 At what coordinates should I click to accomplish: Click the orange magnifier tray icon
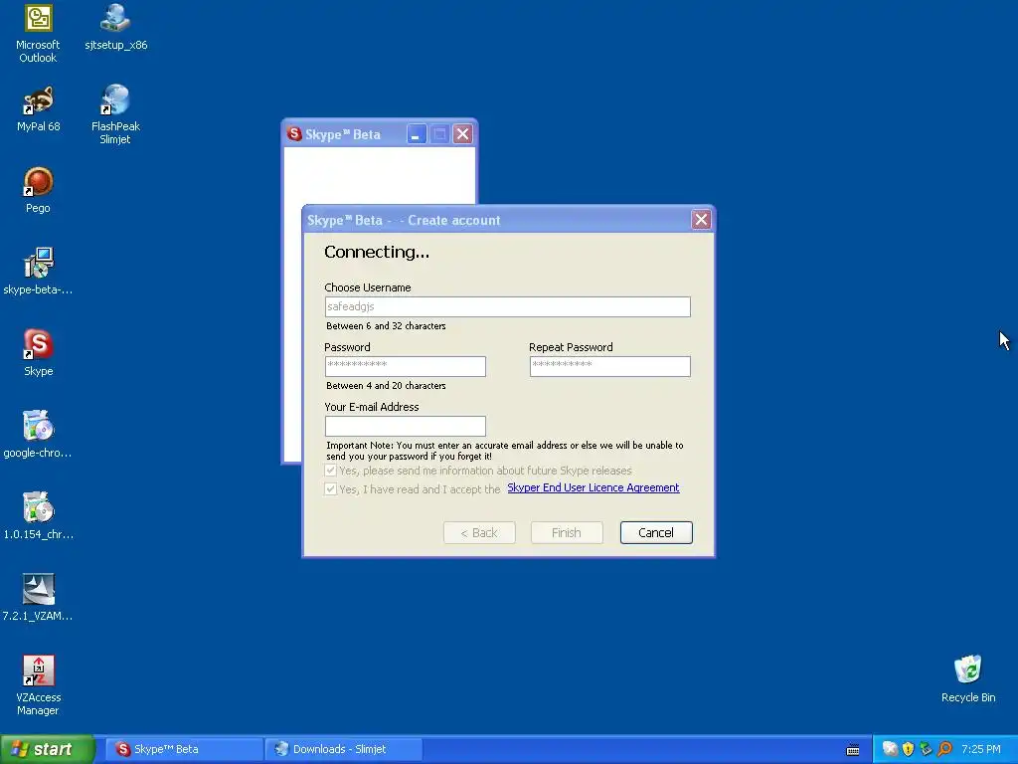pos(944,749)
